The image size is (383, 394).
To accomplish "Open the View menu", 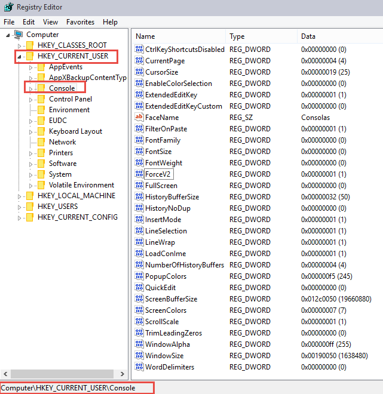I will pyautogui.click(x=50, y=22).
